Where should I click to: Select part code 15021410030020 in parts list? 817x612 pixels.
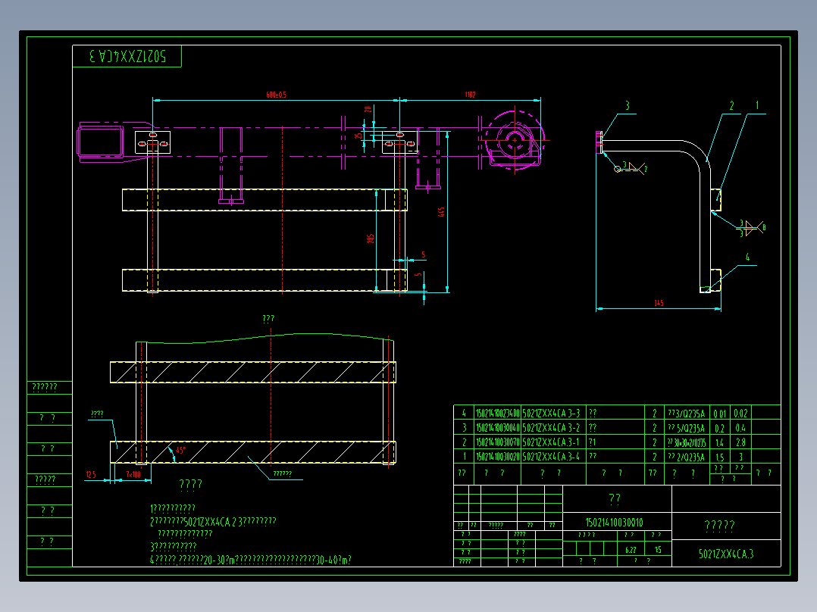498,456
